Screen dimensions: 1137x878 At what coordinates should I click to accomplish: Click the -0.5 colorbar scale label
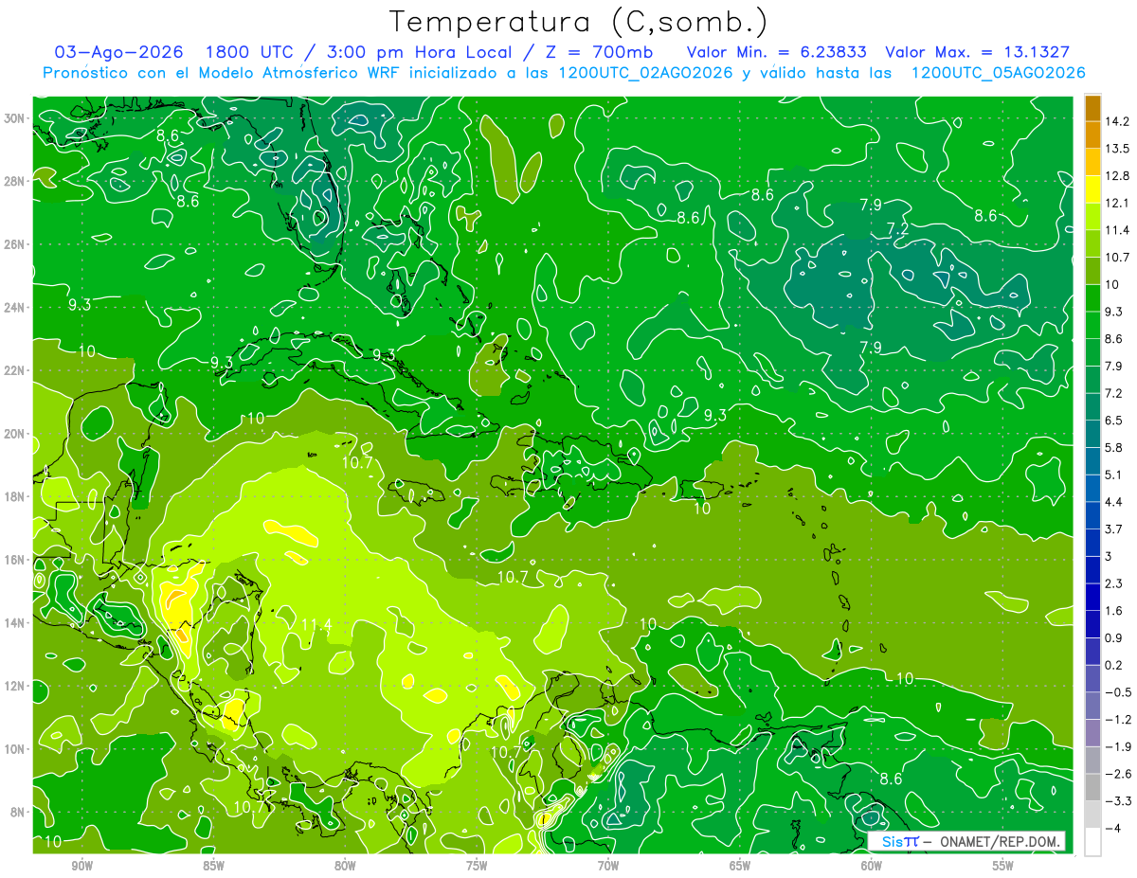point(1117,692)
